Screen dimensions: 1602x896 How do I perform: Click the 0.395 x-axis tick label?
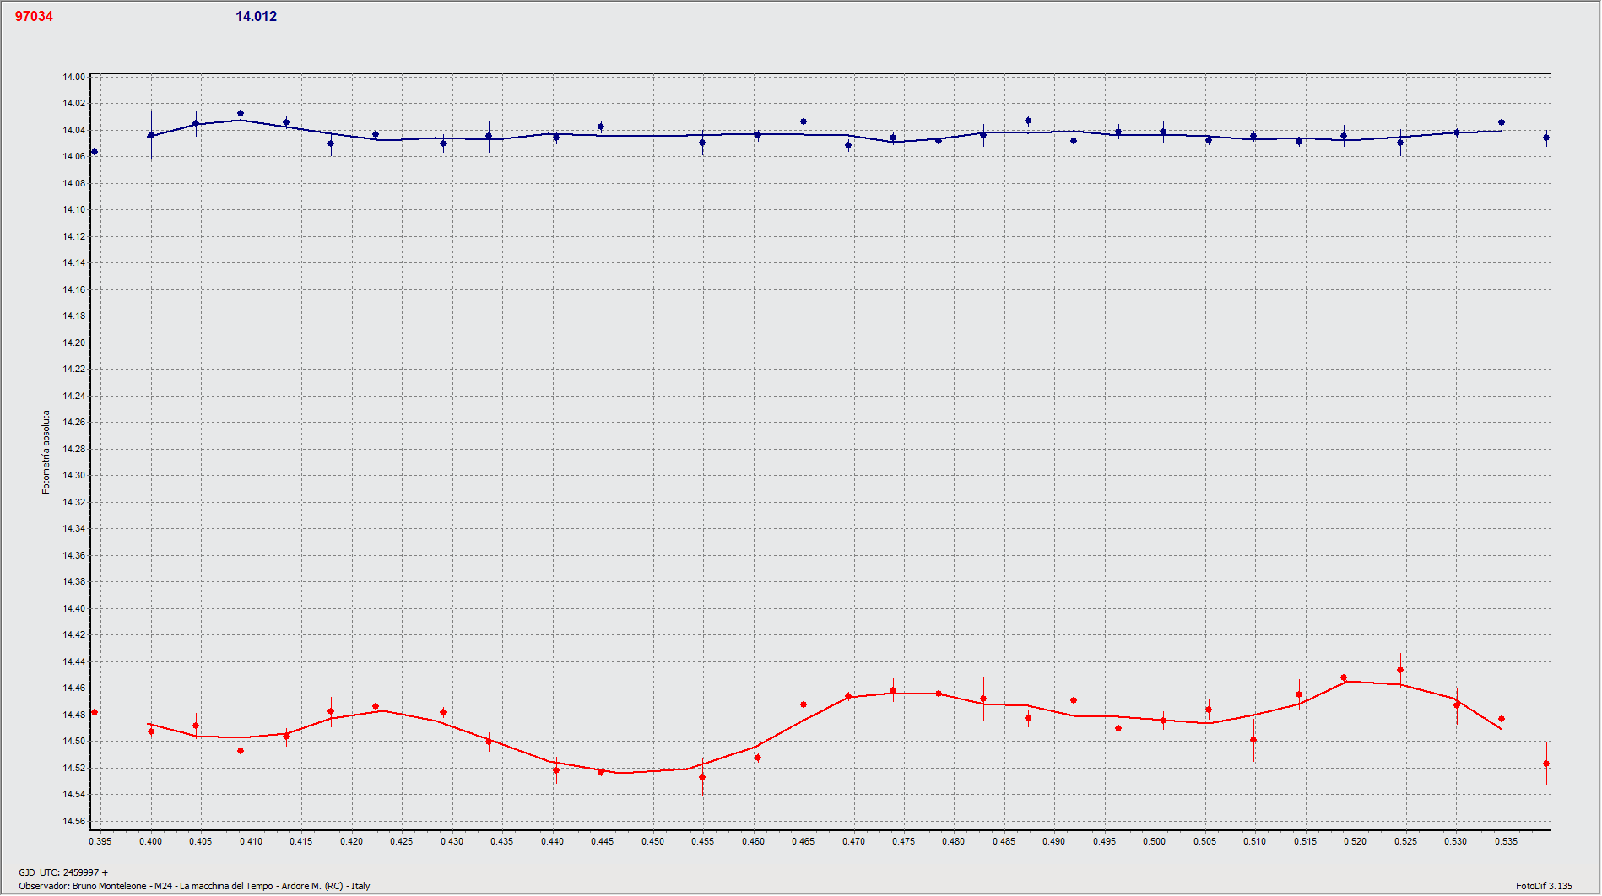coord(100,841)
